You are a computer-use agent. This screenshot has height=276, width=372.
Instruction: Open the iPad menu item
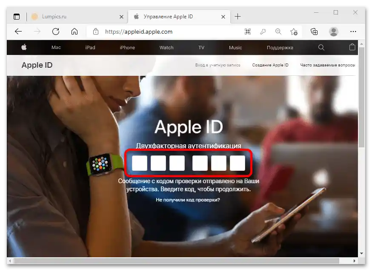[90, 47]
